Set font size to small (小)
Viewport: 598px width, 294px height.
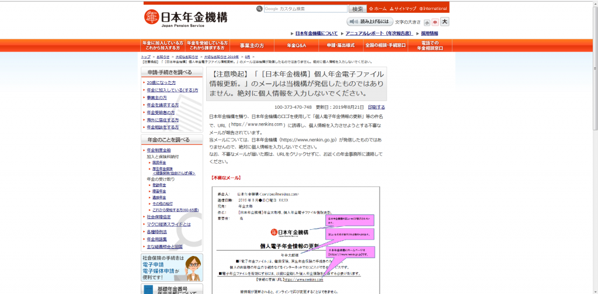(427, 23)
